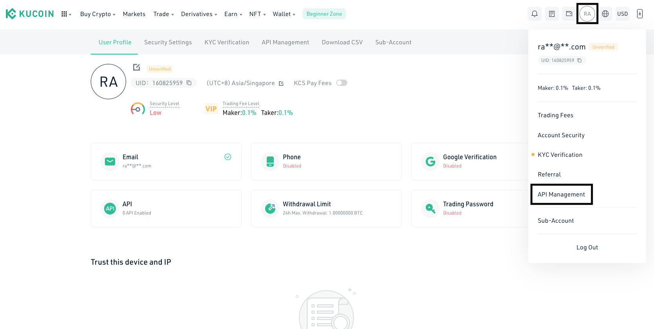Click the edit profile icon beside the avatar
Screen dimensions: 654x329
[137, 67]
